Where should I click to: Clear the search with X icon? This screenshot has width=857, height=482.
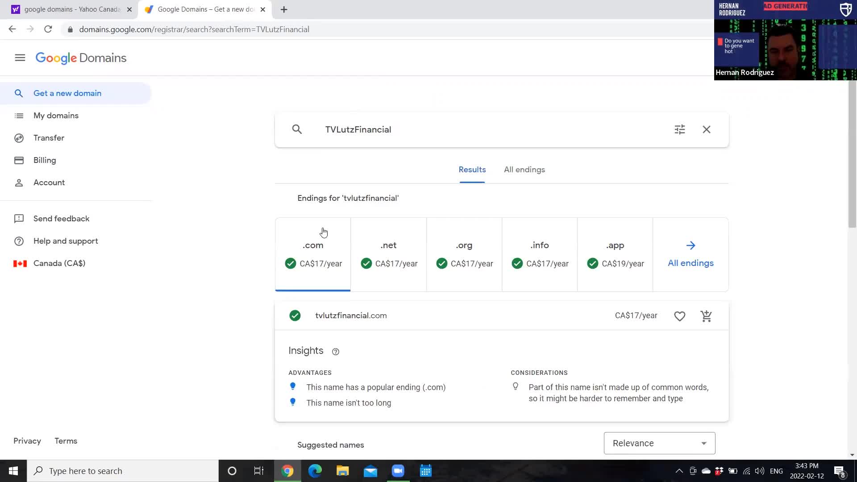(x=706, y=129)
